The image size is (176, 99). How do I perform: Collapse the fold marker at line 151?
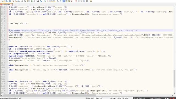8,46
